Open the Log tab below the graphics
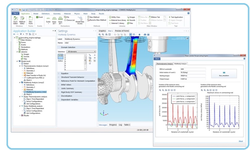The image size is (250, 150). (x=120, y=125)
